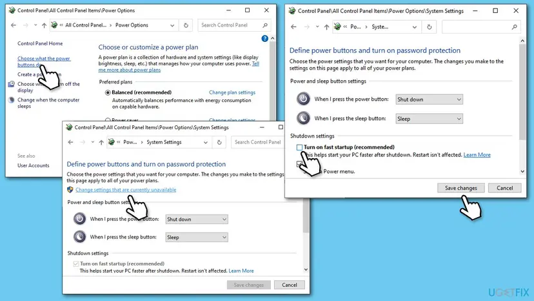Expand address dropdown in right System Settings window
The image size is (534, 301).
click(415, 27)
